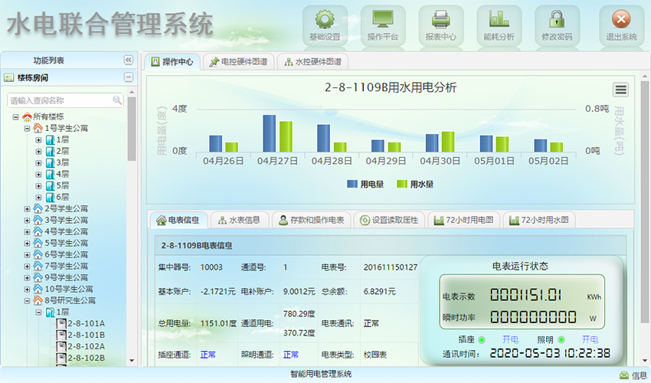Click 信息 in status bar

[x=633, y=375]
